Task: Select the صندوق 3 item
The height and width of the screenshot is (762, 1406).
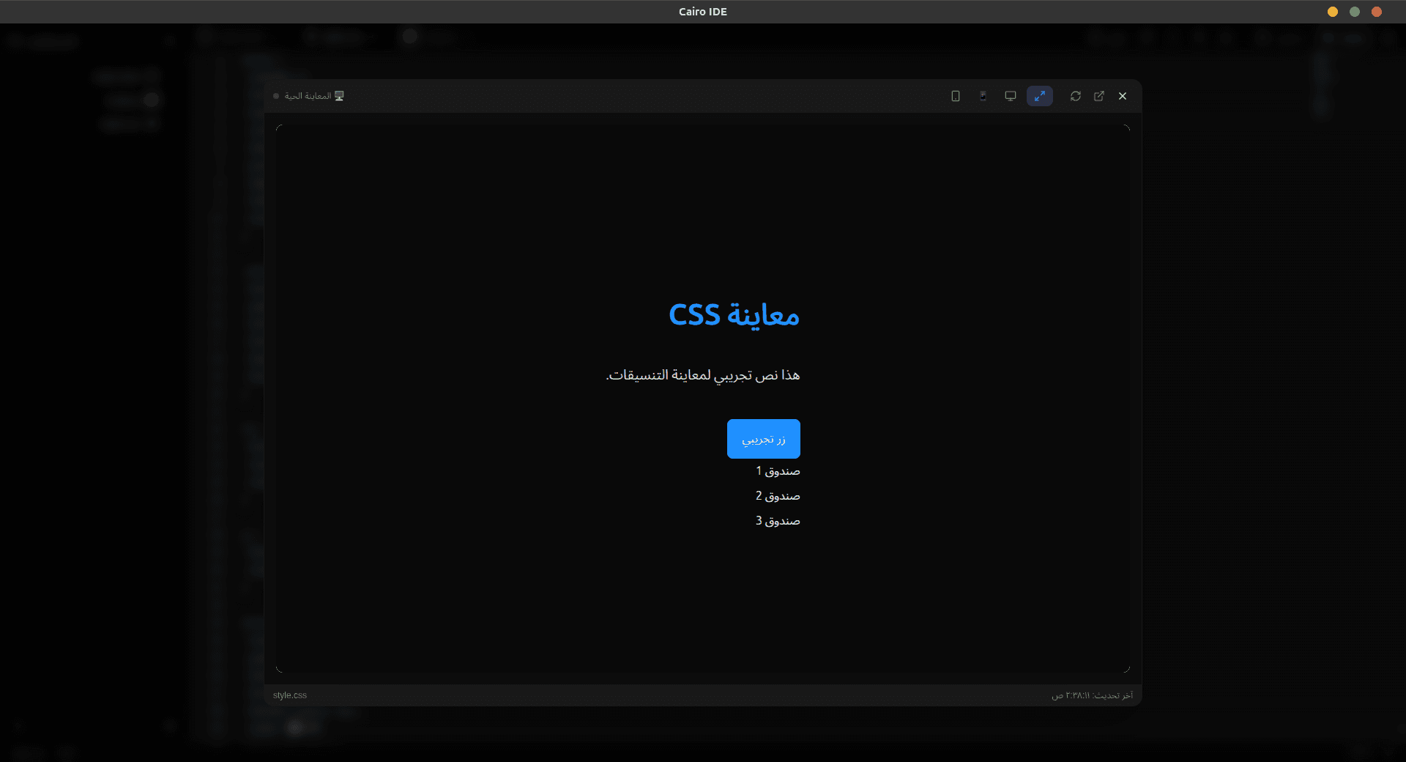Action: (x=778, y=521)
